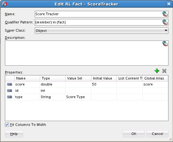Screen dimensions: 173x142
Task: Click inside the Name text field
Action: pos(99,14)
